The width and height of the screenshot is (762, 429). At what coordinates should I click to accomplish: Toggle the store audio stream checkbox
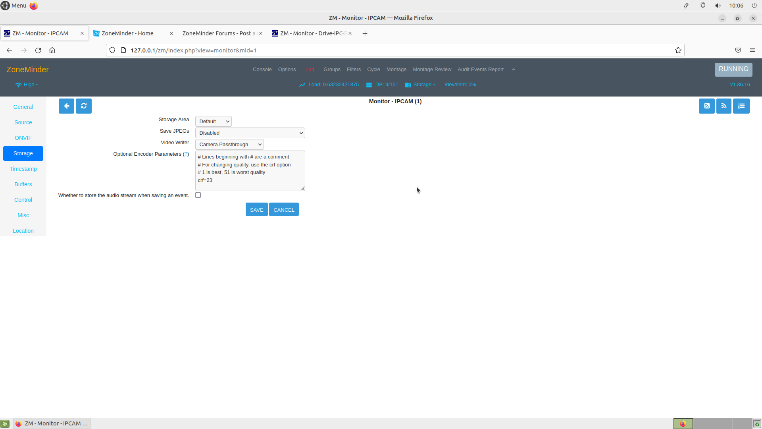[x=198, y=195]
